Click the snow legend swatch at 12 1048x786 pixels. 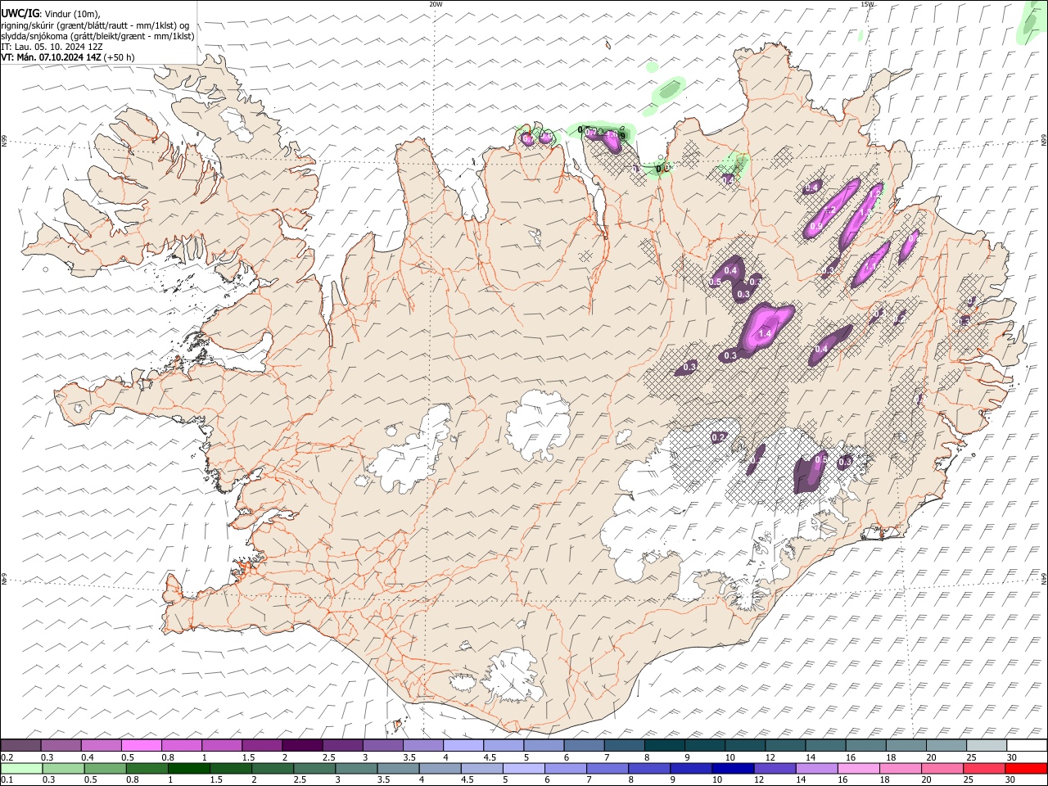tap(786, 745)
